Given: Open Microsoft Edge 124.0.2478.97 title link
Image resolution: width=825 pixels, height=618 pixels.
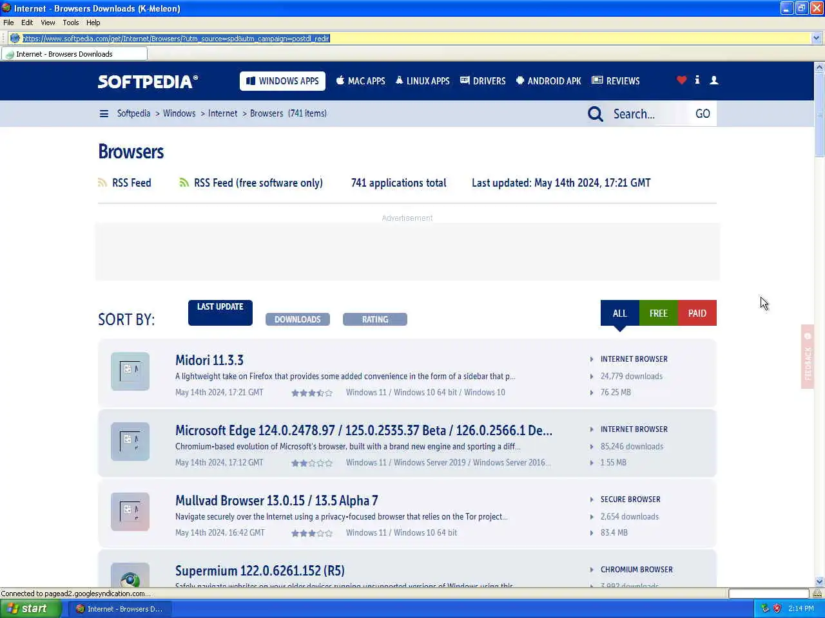Looking at the screenshot, I should coord(364,430).
